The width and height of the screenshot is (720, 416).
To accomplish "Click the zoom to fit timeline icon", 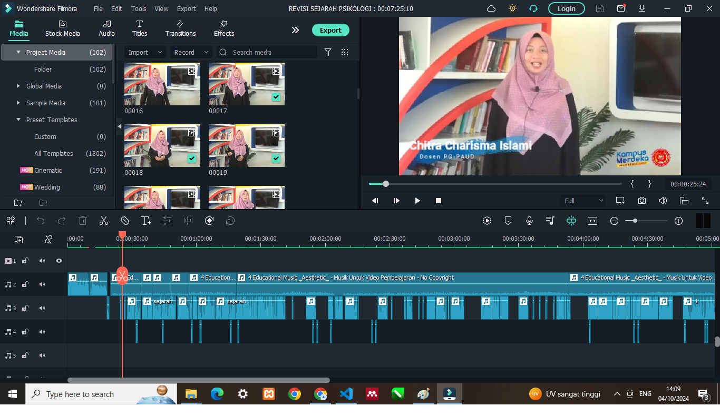I will tap(592, 221).
